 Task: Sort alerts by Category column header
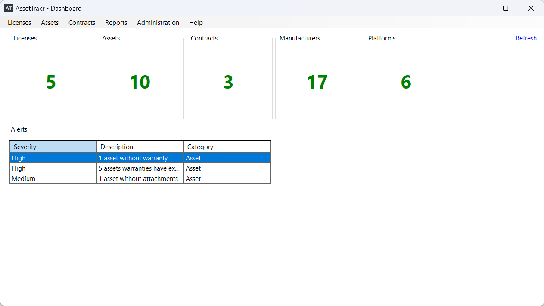(227, 147)
